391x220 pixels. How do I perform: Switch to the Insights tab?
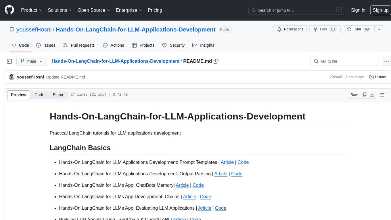(x=203, y=45)
